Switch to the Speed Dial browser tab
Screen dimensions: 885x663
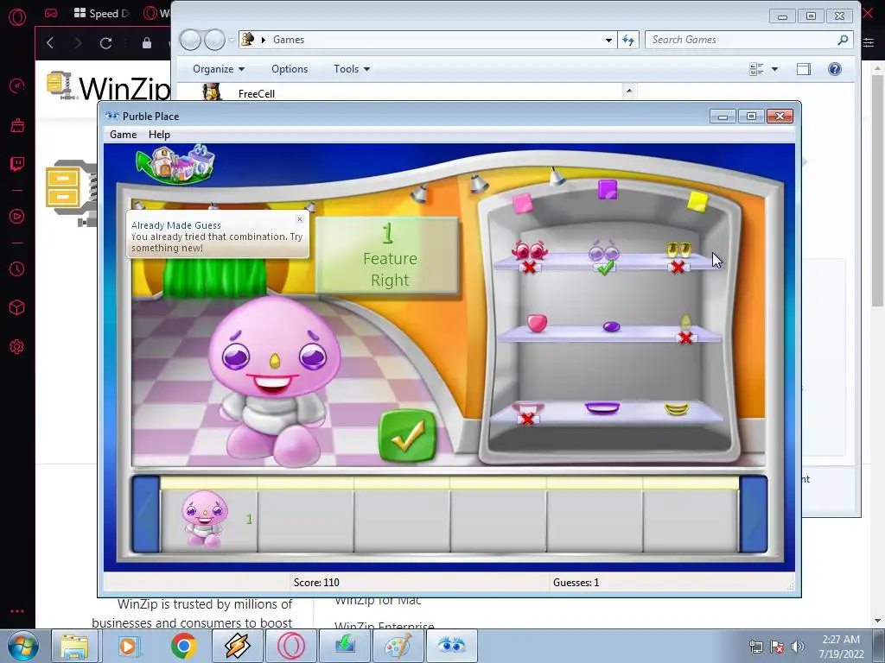102,13
